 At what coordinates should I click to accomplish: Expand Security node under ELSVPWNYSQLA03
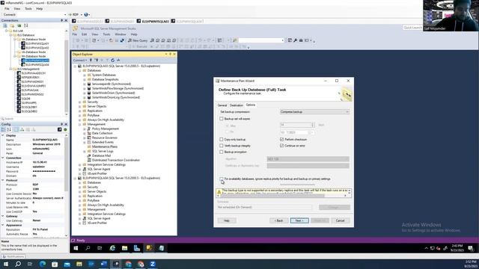[80, 102]
